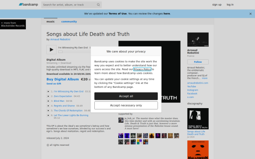Click Accept necessary only button
Screen dimensions: 255x159
click(126, 106)
